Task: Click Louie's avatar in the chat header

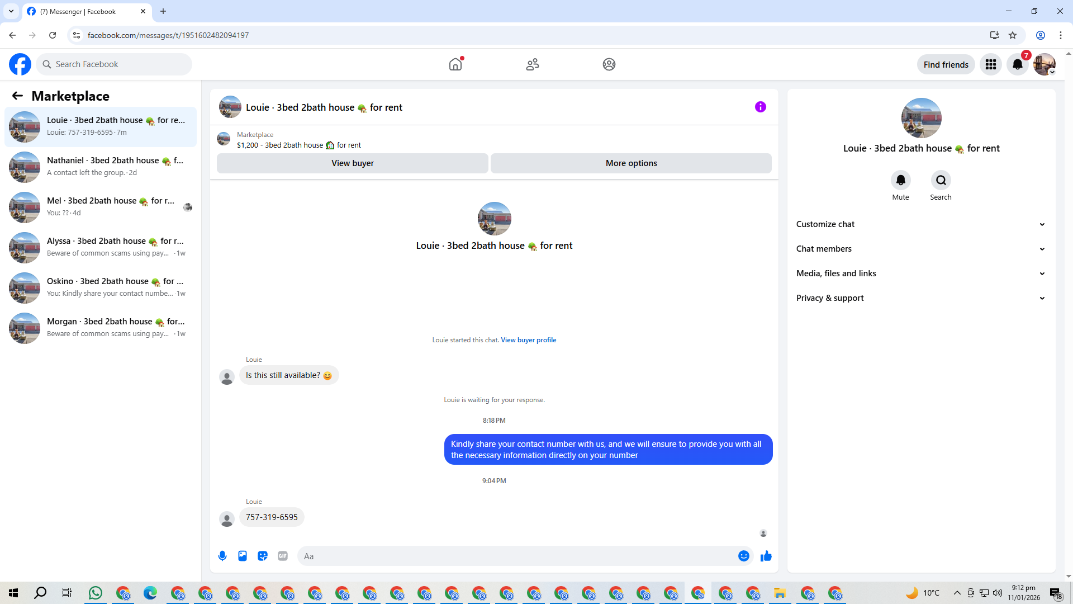Action: pyautogui.click(x=230, y=107)
